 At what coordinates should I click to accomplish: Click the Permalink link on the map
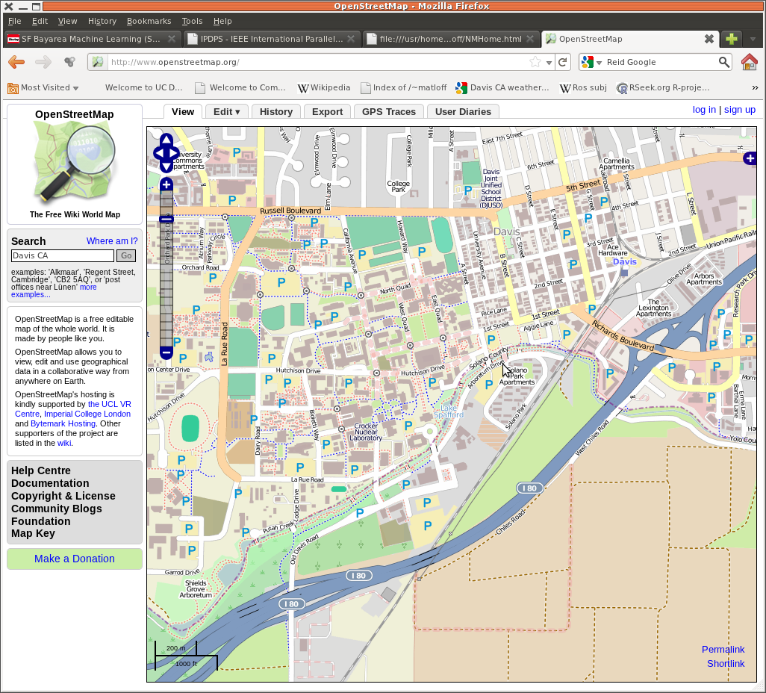point(723,650)
